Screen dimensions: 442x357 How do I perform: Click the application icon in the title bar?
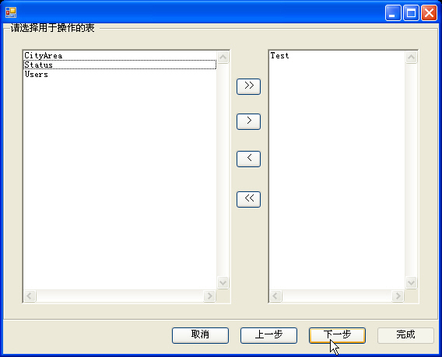[11, 12]
